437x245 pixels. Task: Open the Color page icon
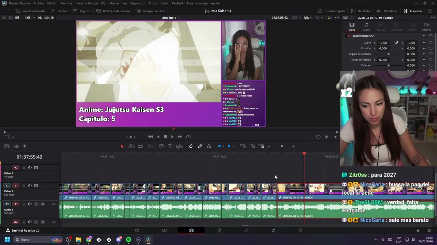[x=245, y=230]
